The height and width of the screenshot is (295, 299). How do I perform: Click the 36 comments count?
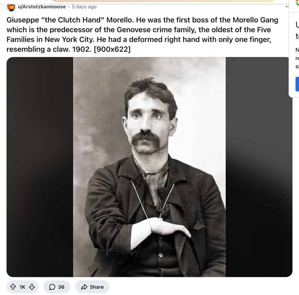[61, 287]
